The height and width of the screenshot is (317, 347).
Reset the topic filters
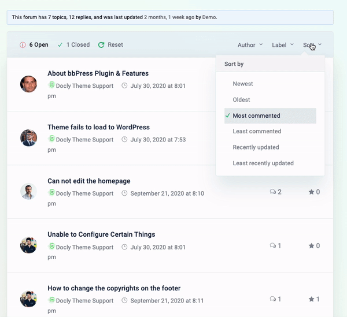tap(110, 45)
